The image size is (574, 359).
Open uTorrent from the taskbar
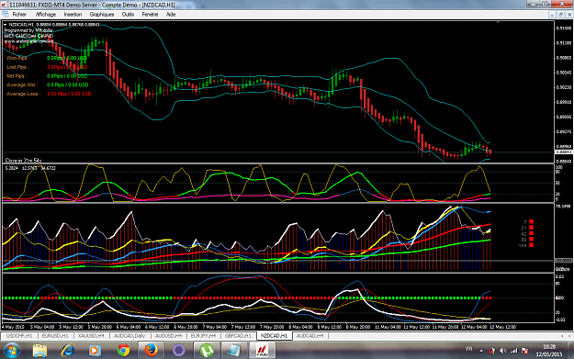tap(207, 351)
